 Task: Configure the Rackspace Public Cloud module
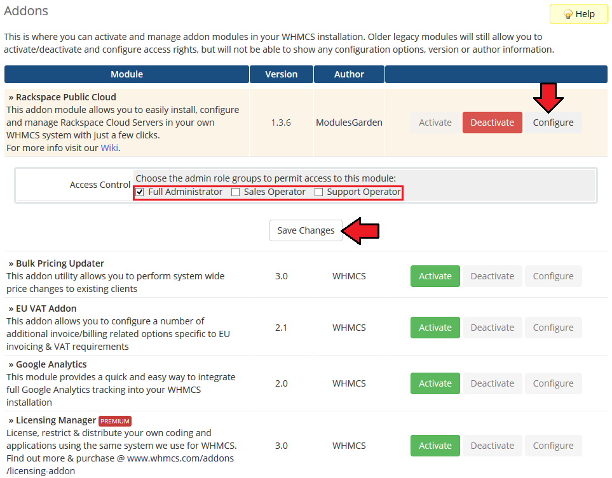(x=553, y=123)
